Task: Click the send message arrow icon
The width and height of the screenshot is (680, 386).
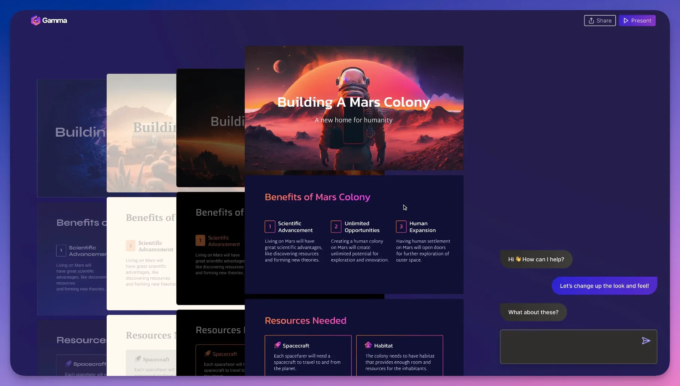Action: click(x=646, y=341)
